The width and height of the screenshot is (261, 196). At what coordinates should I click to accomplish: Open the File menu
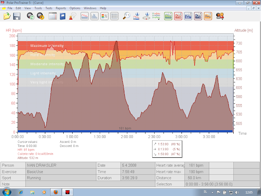(10, 8)
